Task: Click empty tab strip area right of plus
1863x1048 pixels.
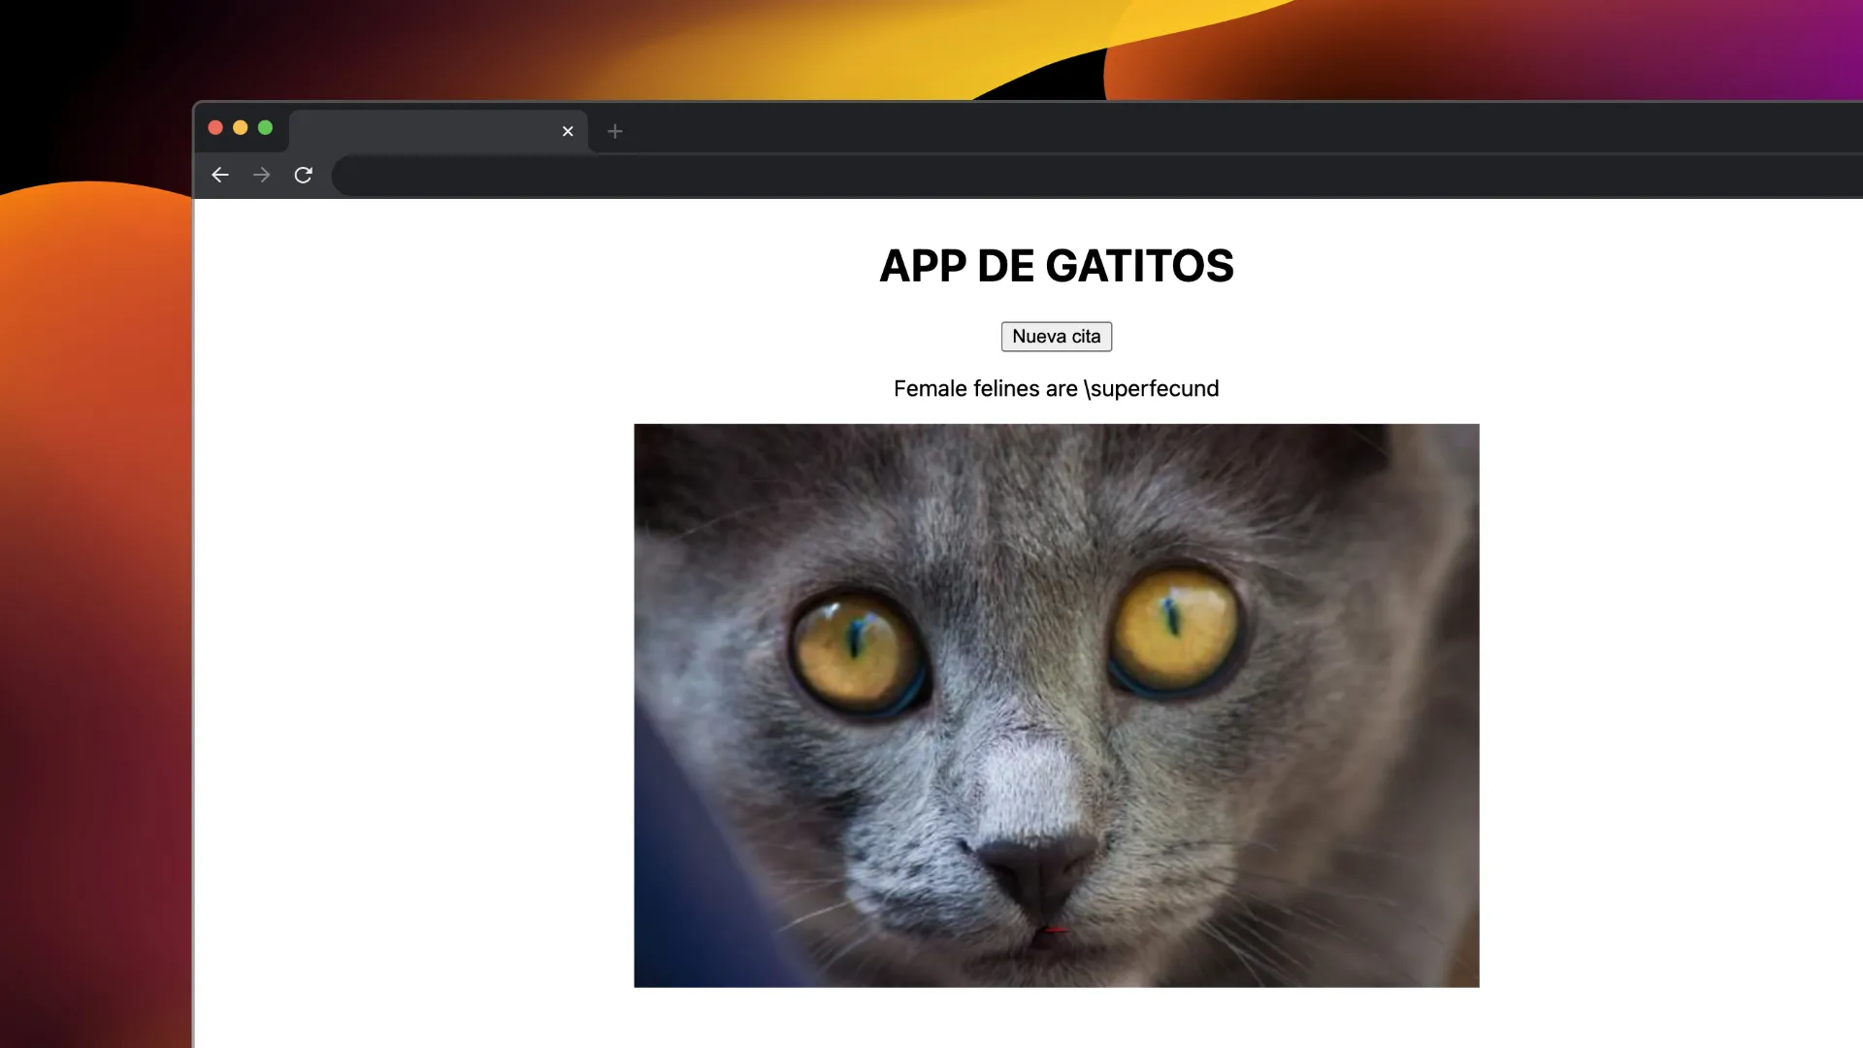Action: pyautogui.click(x=1164, y=129)
